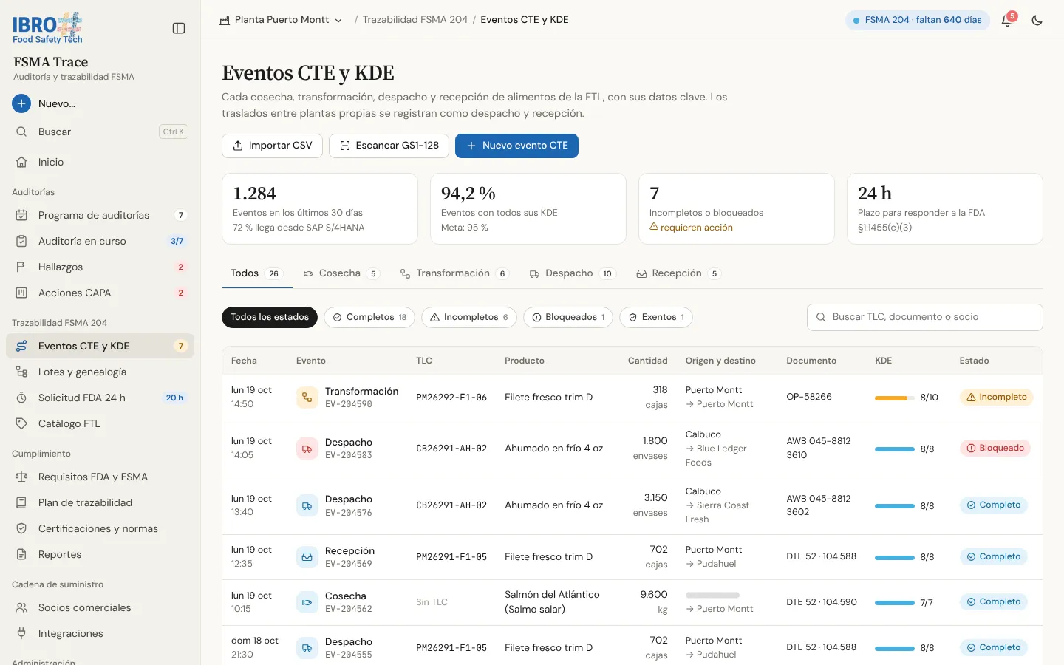Open Catálogo FTL tag item
The height and width of the screenshot is (665, 1064).
point(100,423)
